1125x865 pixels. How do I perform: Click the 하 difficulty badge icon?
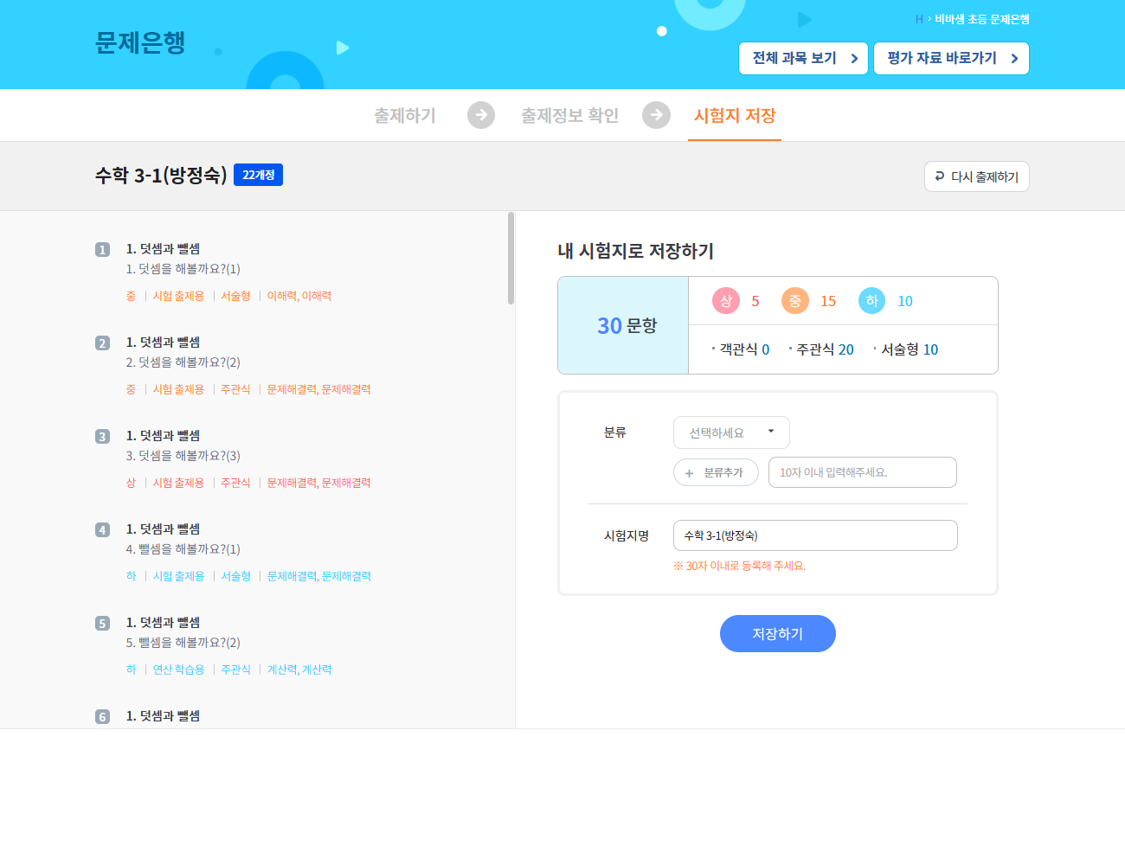pos(871,301)
